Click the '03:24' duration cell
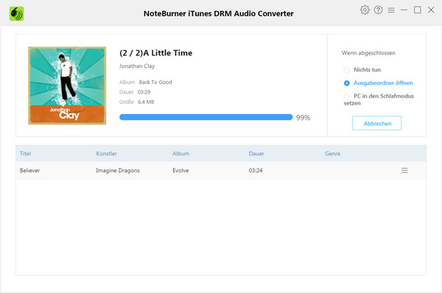 tap(256, 170)
